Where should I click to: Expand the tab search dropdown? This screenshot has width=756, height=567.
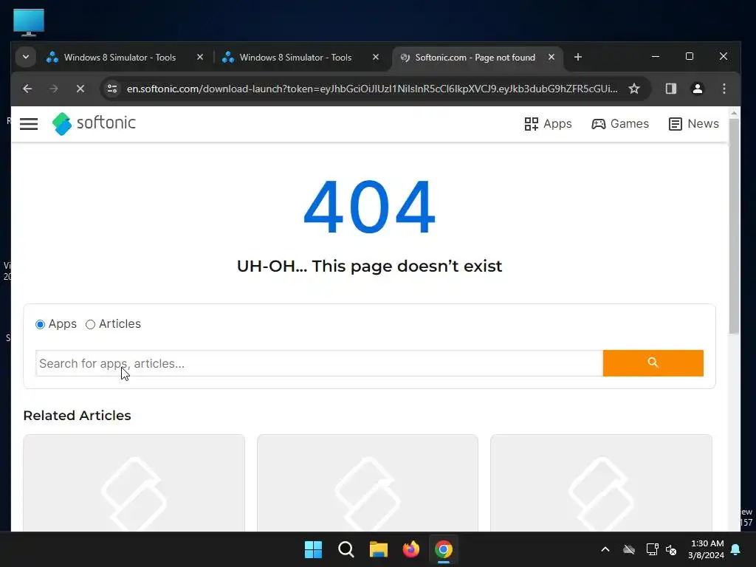tap(26, 57)
